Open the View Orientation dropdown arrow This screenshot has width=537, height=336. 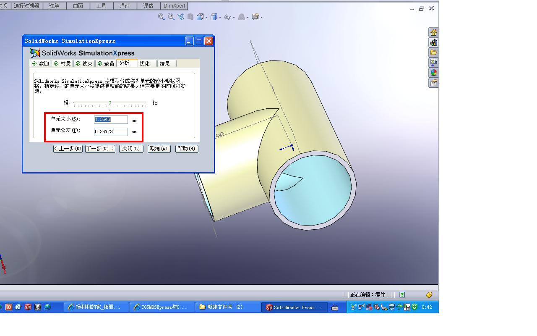point(206,18)
